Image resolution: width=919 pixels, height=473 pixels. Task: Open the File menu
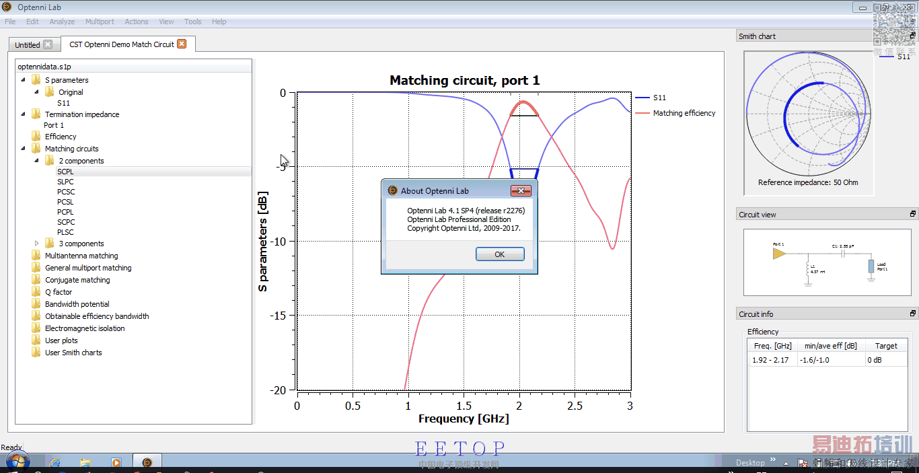click(10, 22)
